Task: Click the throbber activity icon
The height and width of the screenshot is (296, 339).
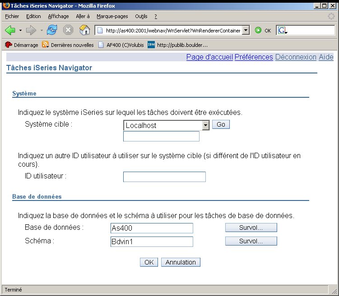Action: tap(331, 16)
